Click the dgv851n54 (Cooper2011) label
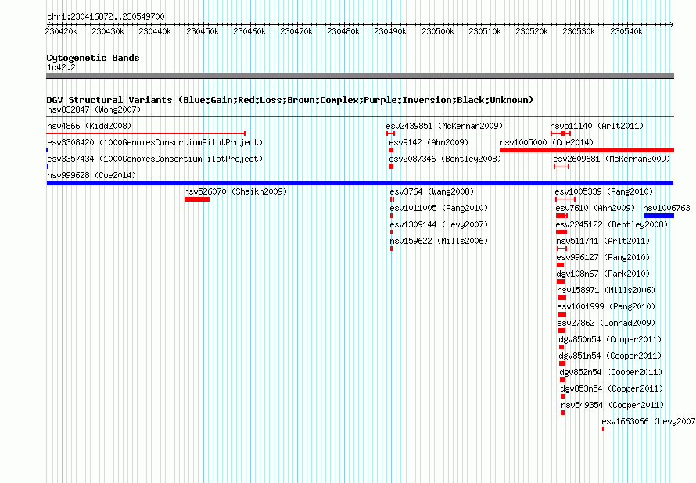 [610, 356]
